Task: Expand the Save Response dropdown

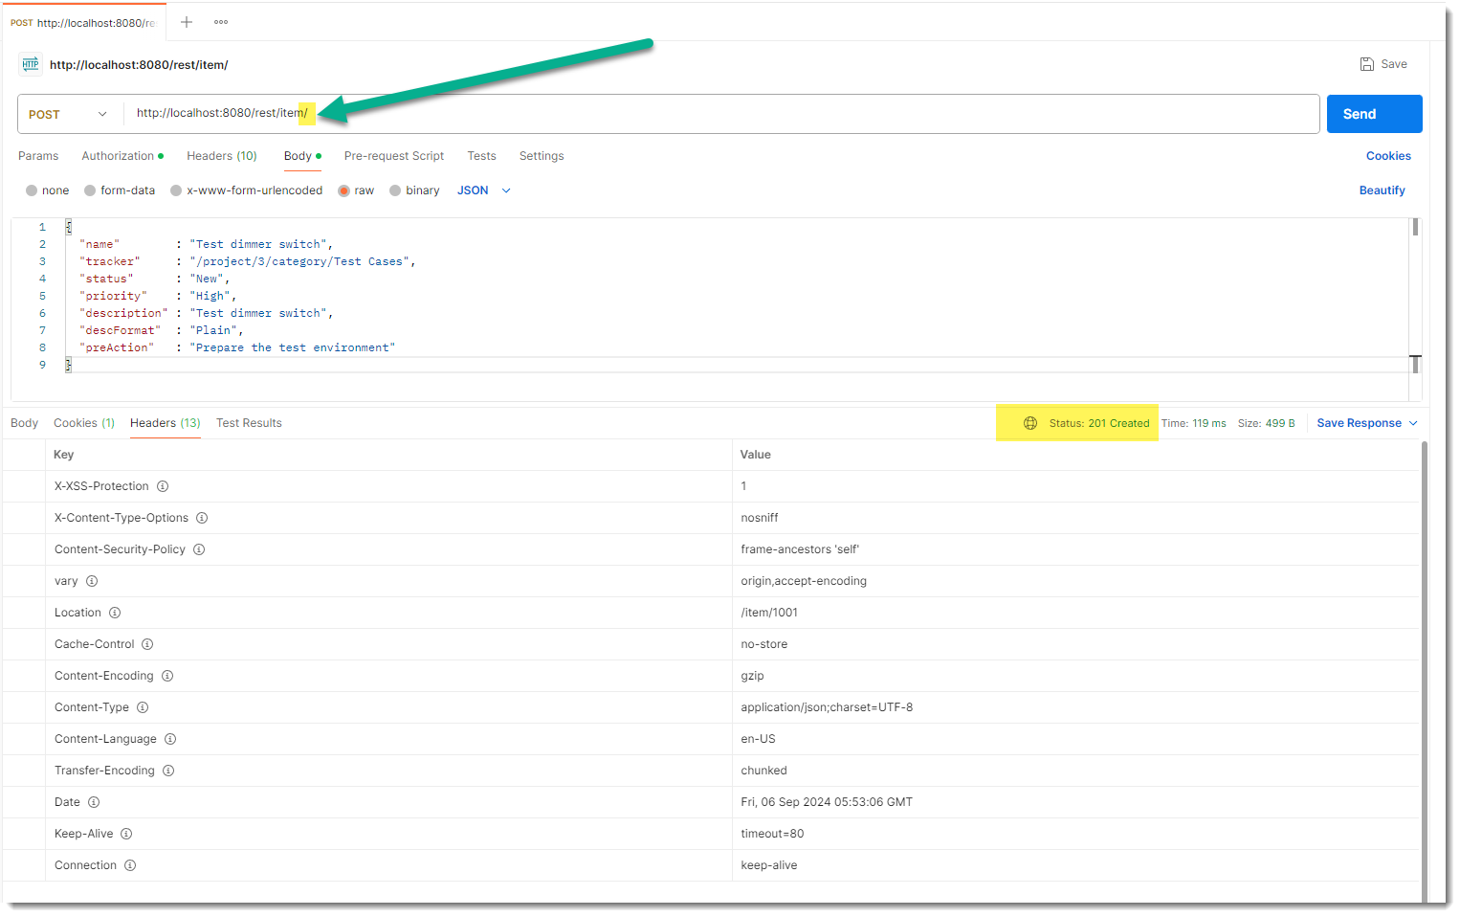Action: coord(1414,422)
